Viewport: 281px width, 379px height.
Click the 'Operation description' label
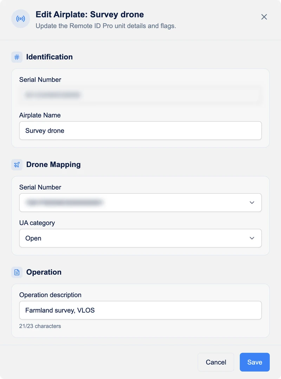point(50,295)
